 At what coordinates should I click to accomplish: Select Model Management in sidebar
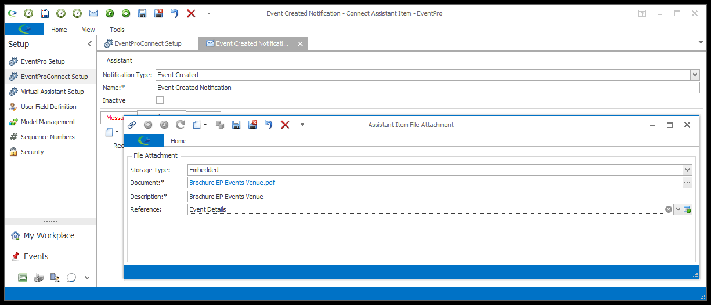pyautogui.click(x=50, y=122)
